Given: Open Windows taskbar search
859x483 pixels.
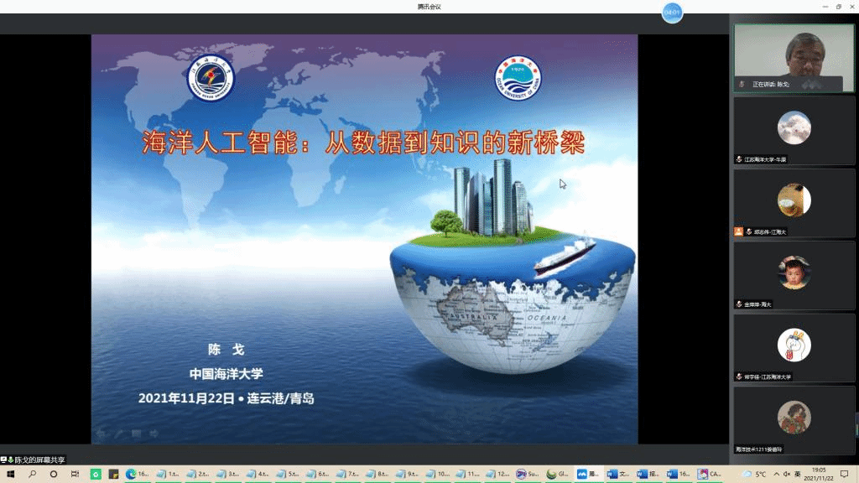Looking at the screenshot, I should (x=32, y=474).
